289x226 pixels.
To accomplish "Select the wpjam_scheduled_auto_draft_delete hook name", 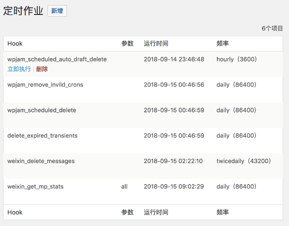I will click(x=57, y=59).
